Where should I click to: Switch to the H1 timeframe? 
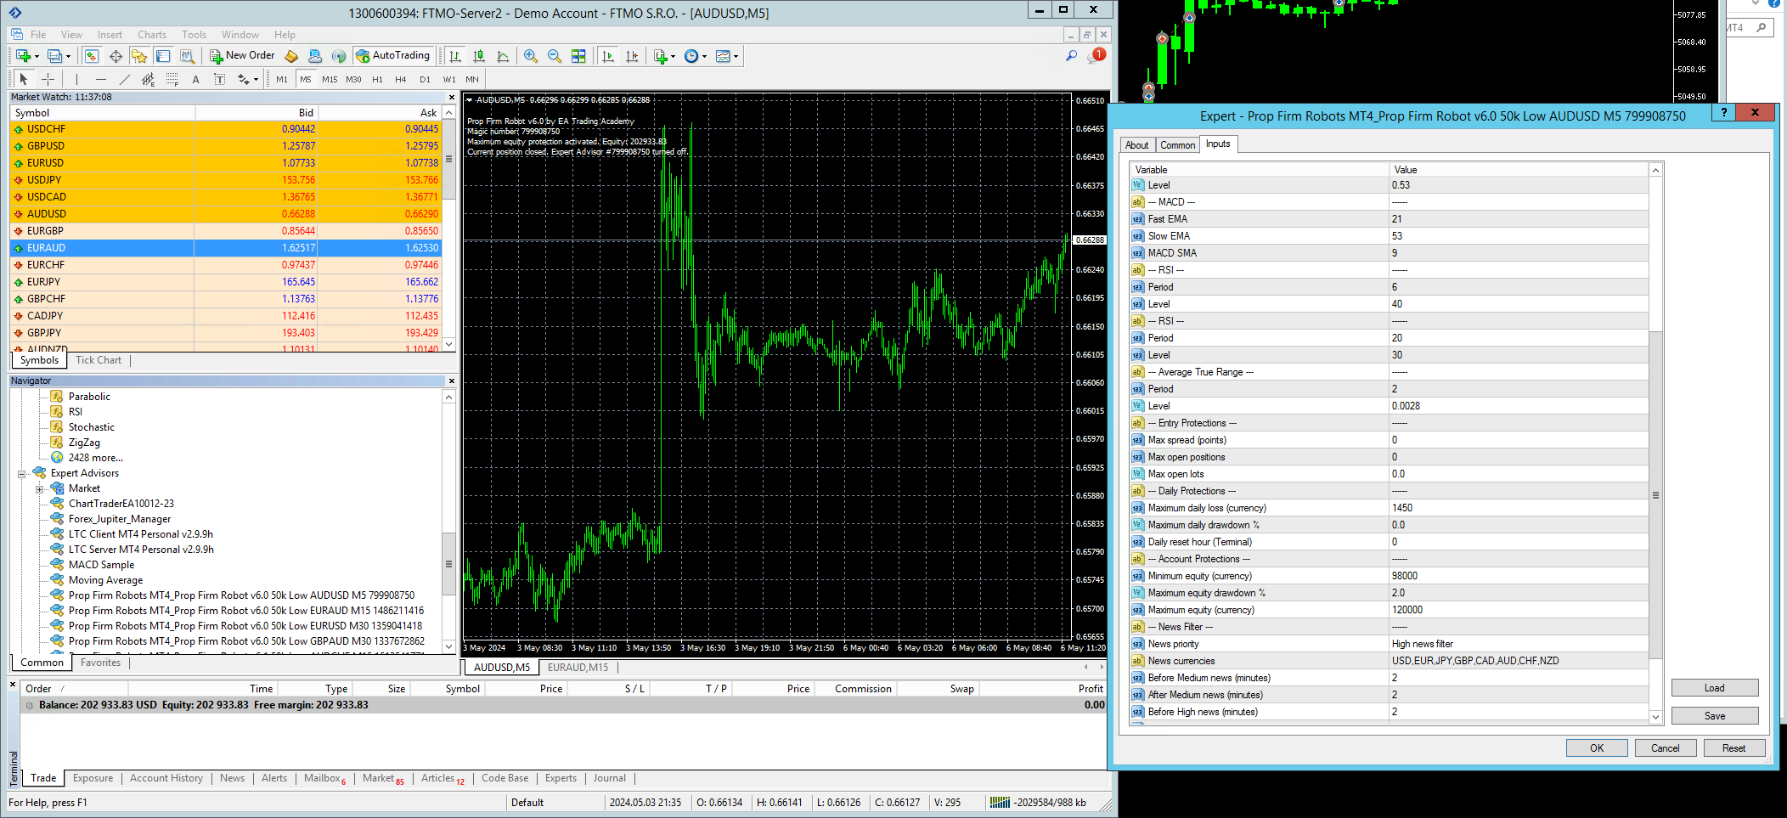(x=377, y=79)
